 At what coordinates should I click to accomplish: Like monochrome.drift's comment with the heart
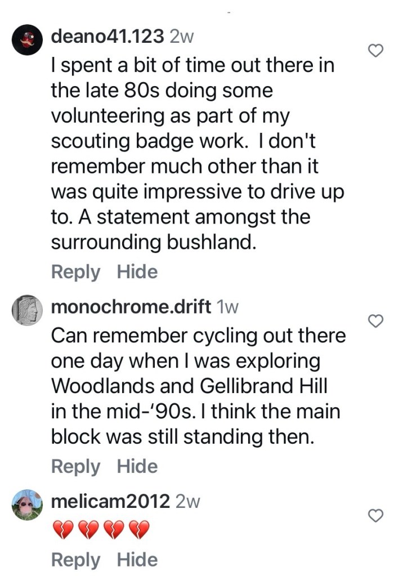click(375, 321)
